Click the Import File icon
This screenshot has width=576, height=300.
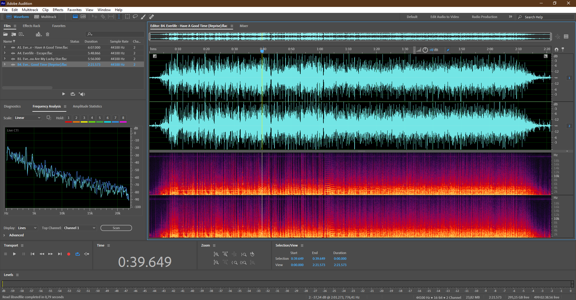[x=13, y=34]
